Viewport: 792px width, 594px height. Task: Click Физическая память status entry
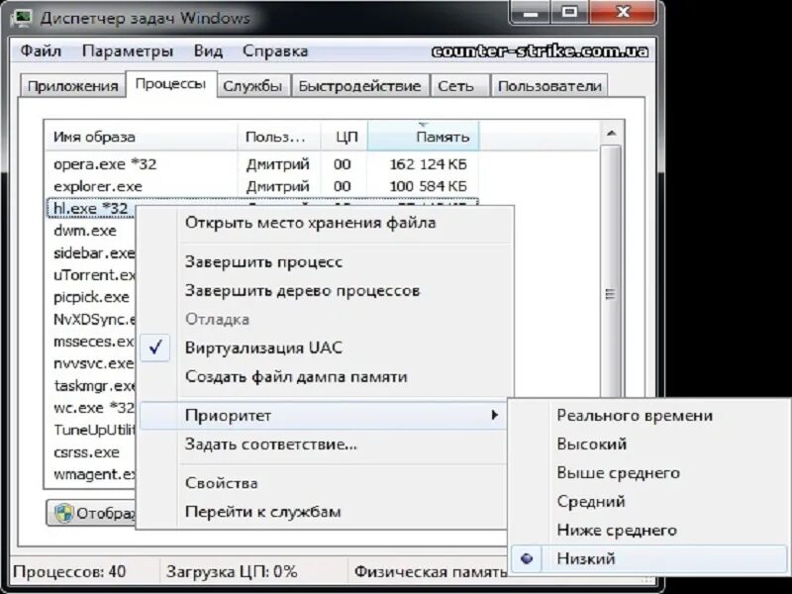[x=431, y=572]
